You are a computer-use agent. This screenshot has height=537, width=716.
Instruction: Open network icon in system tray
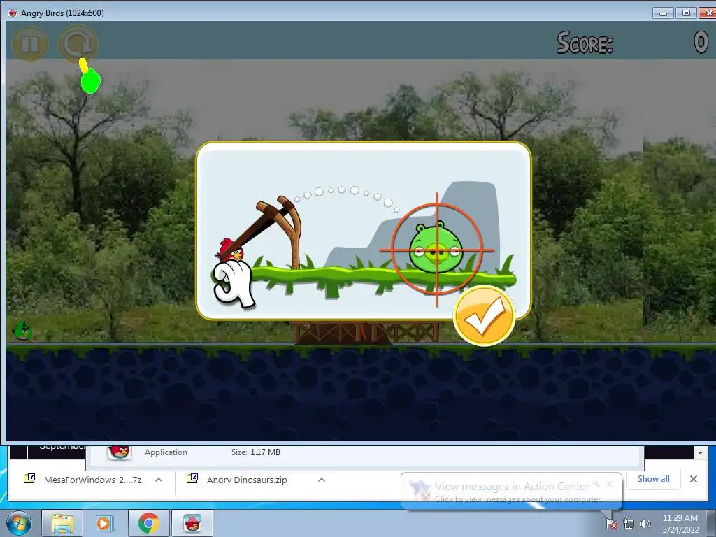[x=629, y=524]
